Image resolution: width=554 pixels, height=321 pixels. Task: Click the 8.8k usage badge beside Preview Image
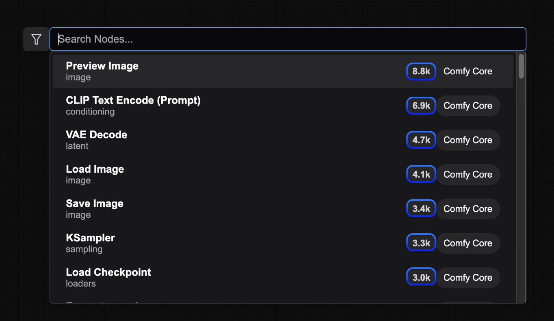pyautogui.click(x=421, y=71)
